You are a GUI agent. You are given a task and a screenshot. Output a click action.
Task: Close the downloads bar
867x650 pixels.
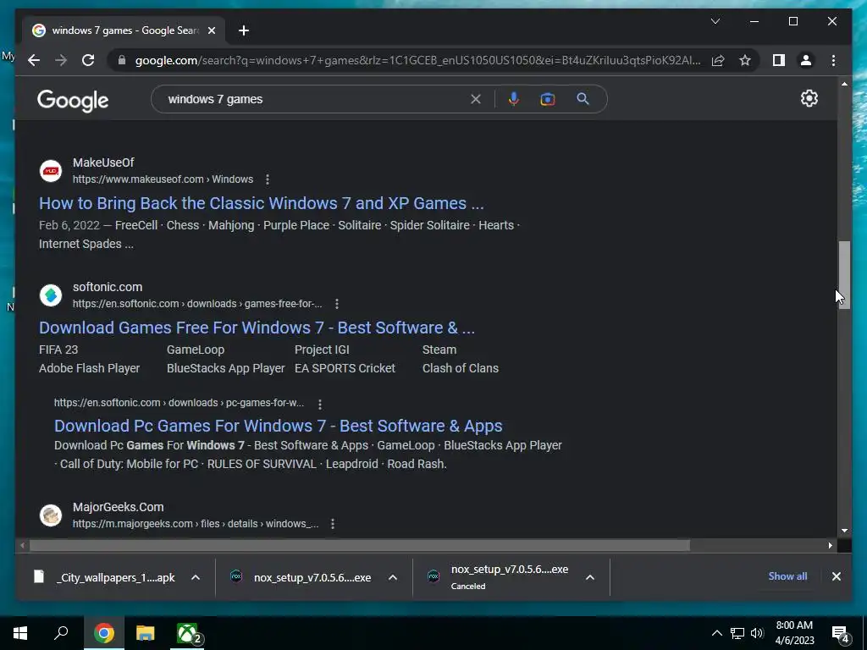point(836,576)
